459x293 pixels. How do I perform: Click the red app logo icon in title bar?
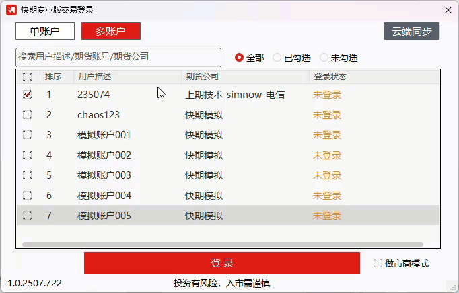point(11,10)
